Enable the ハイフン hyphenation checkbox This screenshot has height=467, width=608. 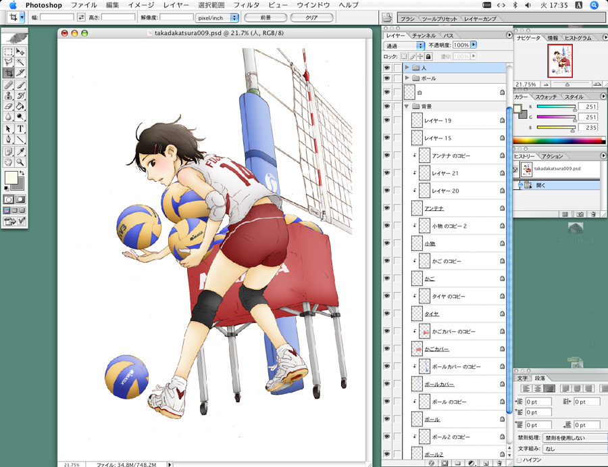(520, 460)
